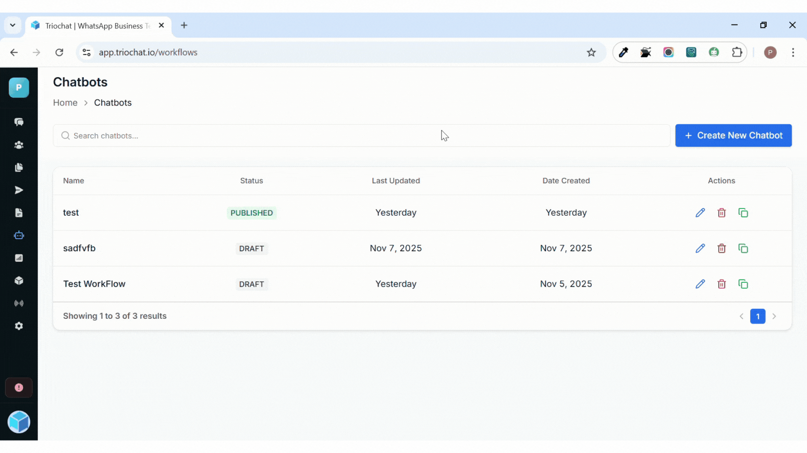Duplicate the test chatbot with copy icon
The width and height of the screenshot is (807, 453).
(743, 212)
